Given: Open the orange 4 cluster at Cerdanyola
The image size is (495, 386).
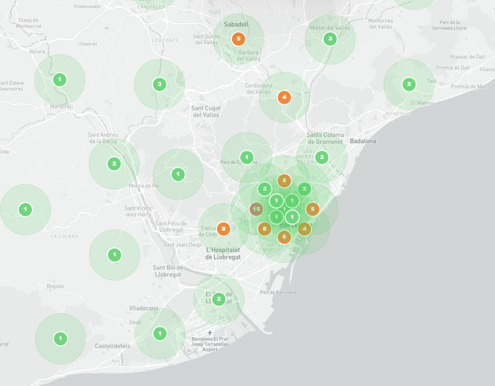Looking at the screenshot, I should pos(284,97).
